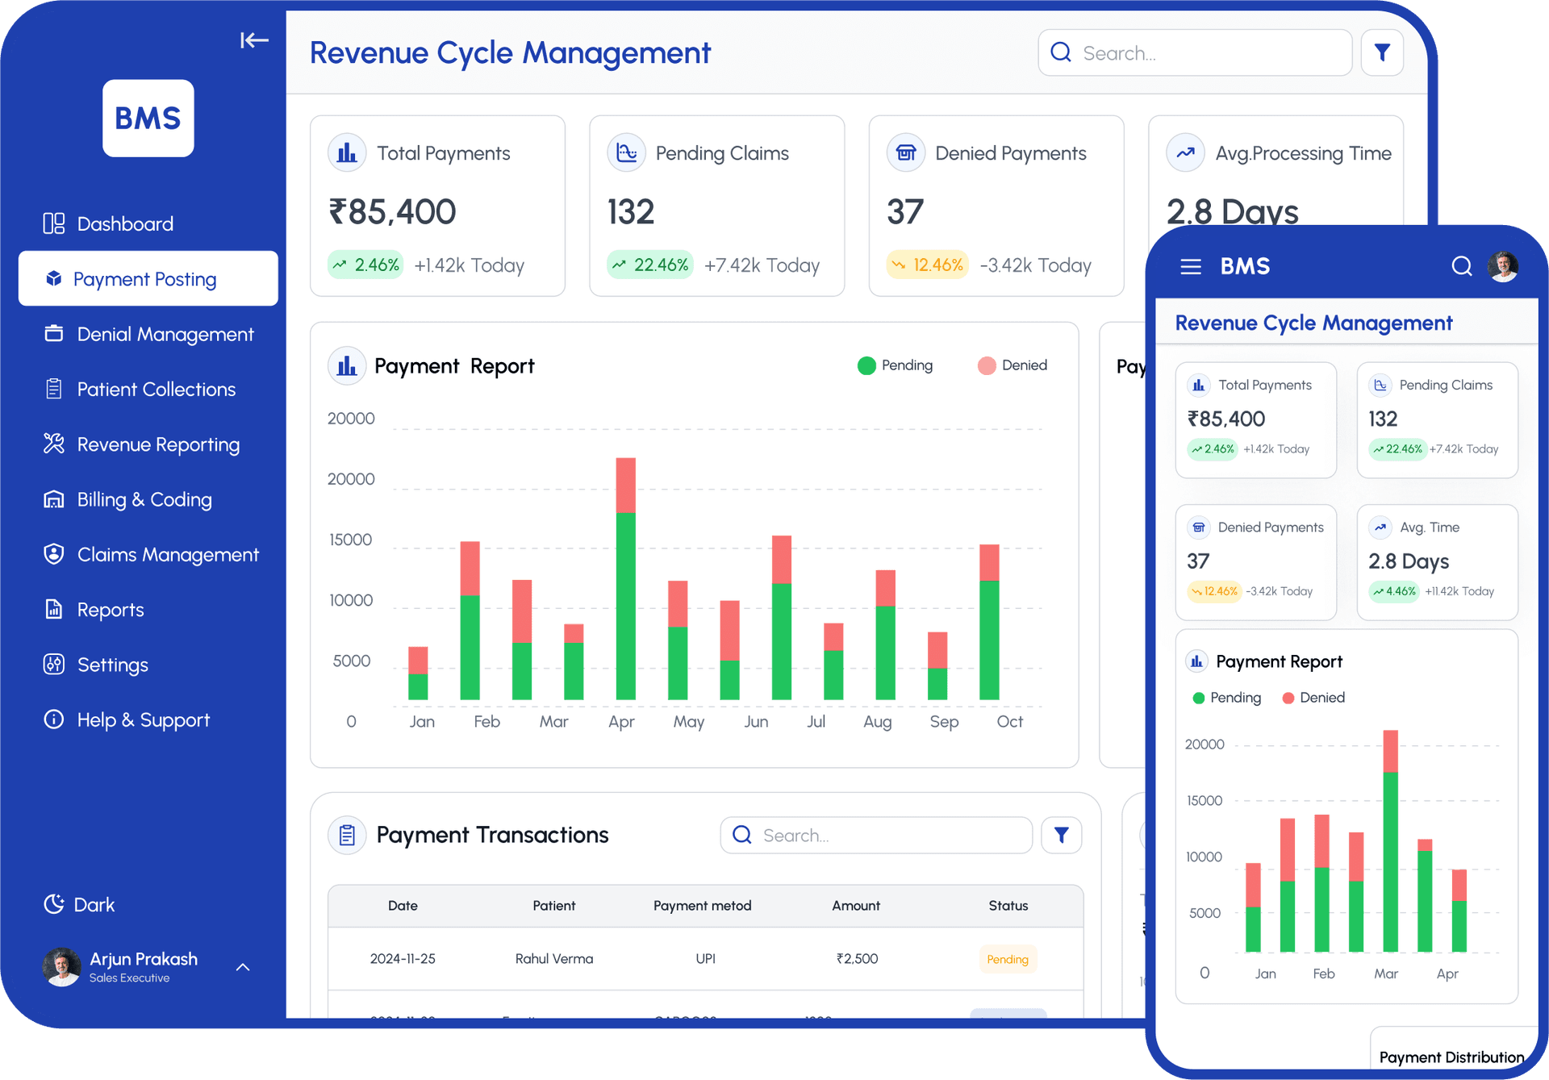Expand the Arjun Prakash profile chevron
Viewport: 1549px width, 1080px height.
point(243,966)
